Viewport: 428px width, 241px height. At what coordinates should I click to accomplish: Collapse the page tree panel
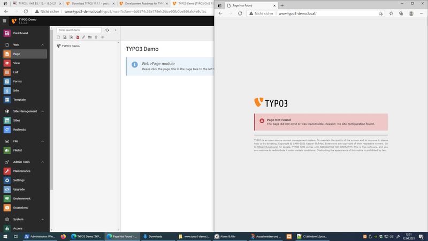[x=116, y=30]
